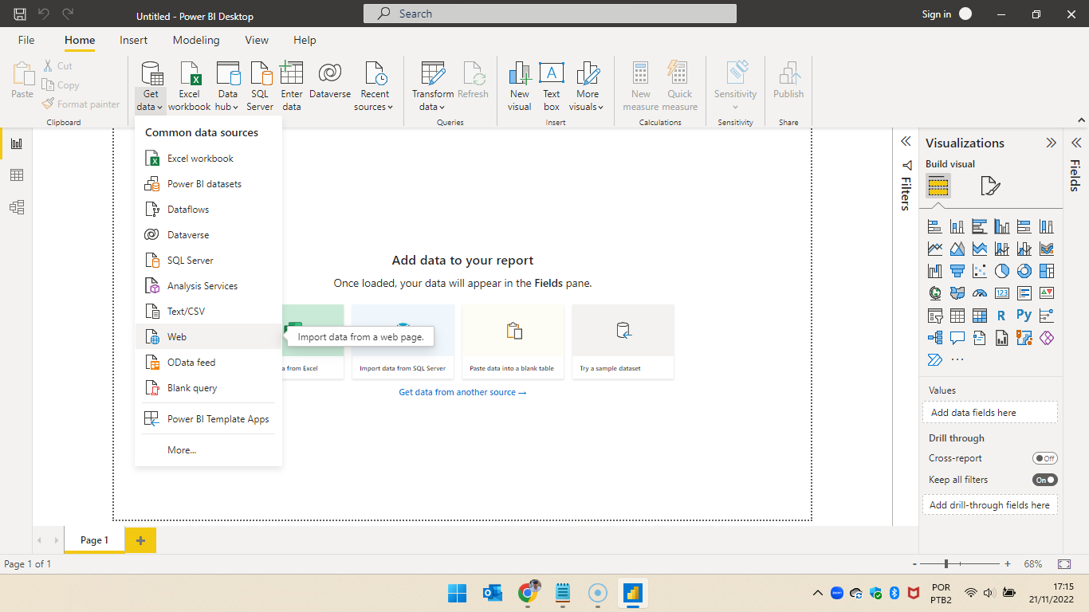
Task: Select the card visual with 123
Action: point(1002,293)
